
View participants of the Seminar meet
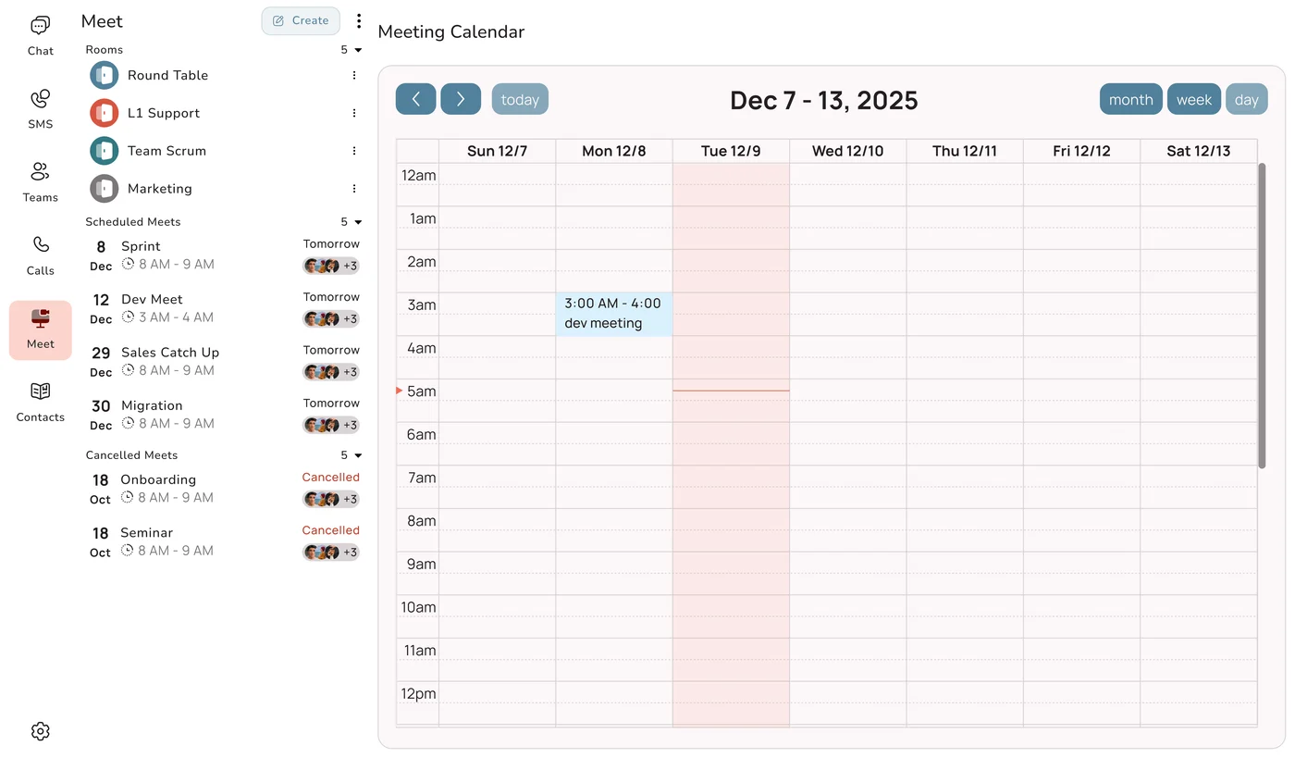[x=331, y=553]
